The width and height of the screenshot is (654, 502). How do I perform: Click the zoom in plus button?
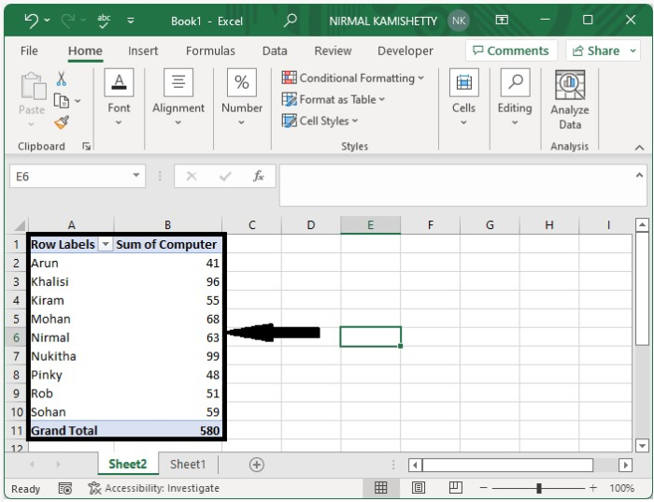click(592, 487)
